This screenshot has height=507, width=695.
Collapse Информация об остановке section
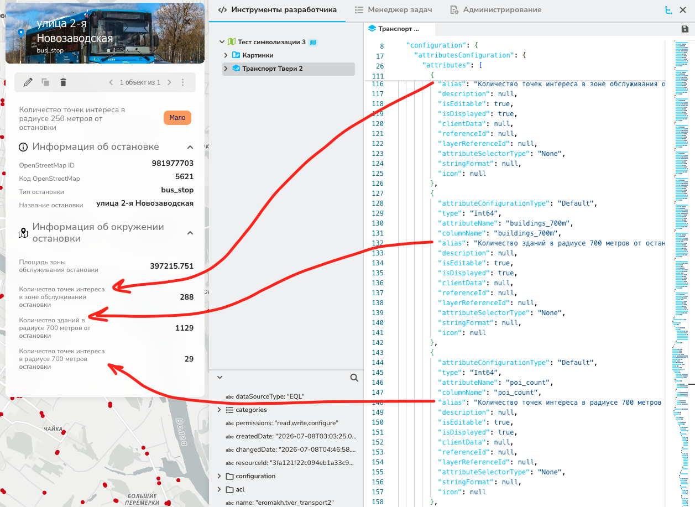190,147
